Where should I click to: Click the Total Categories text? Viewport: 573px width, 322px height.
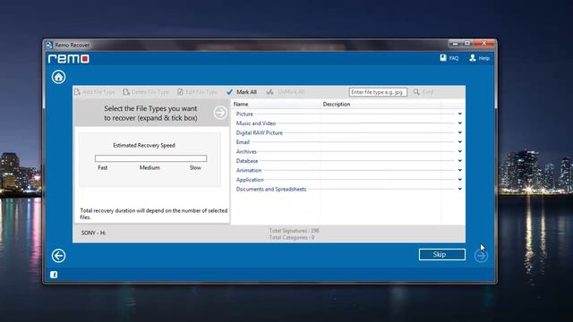point(291,237)
